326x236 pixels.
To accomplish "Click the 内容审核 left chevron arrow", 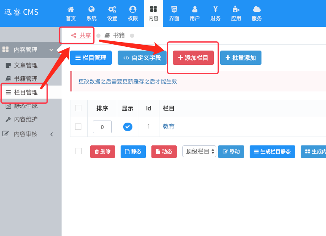I will pos(51,134).
